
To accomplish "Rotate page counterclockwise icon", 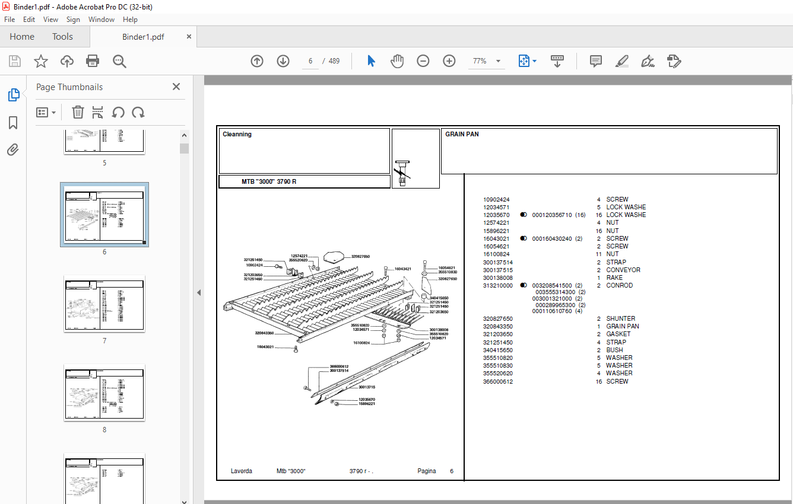I will [x=118, y=113].
